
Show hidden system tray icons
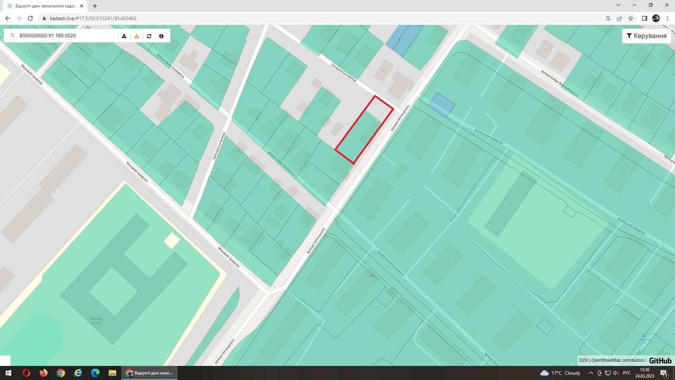(x=591, y=373)
